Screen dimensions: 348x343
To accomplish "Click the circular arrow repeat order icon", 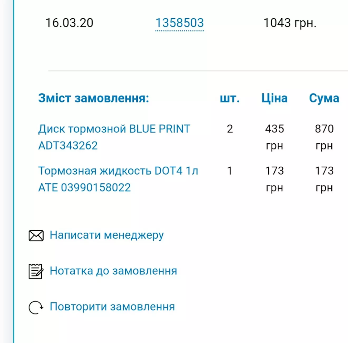I will click(x=36, y=307).
